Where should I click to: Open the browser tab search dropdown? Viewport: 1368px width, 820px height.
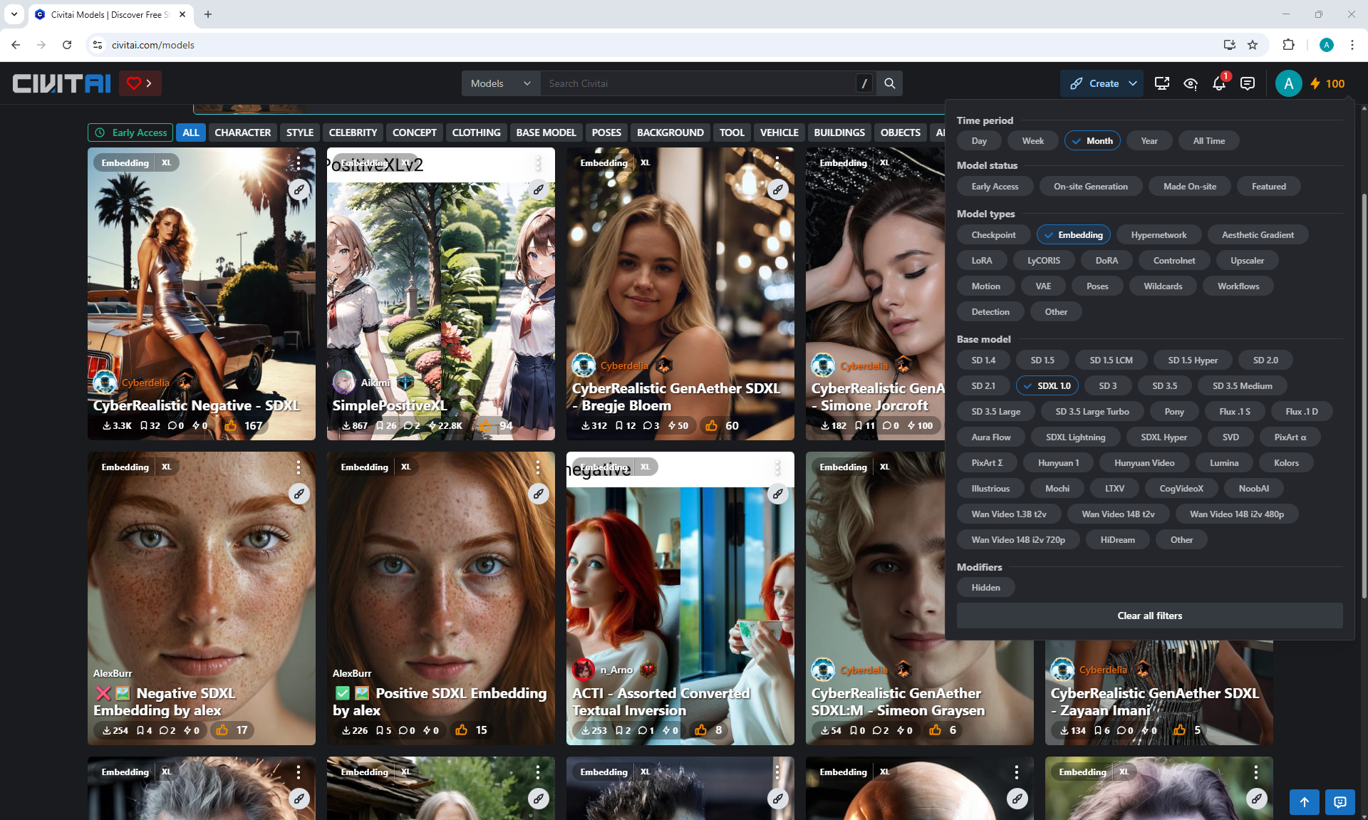pyautogui.click(x=14, y=14)
